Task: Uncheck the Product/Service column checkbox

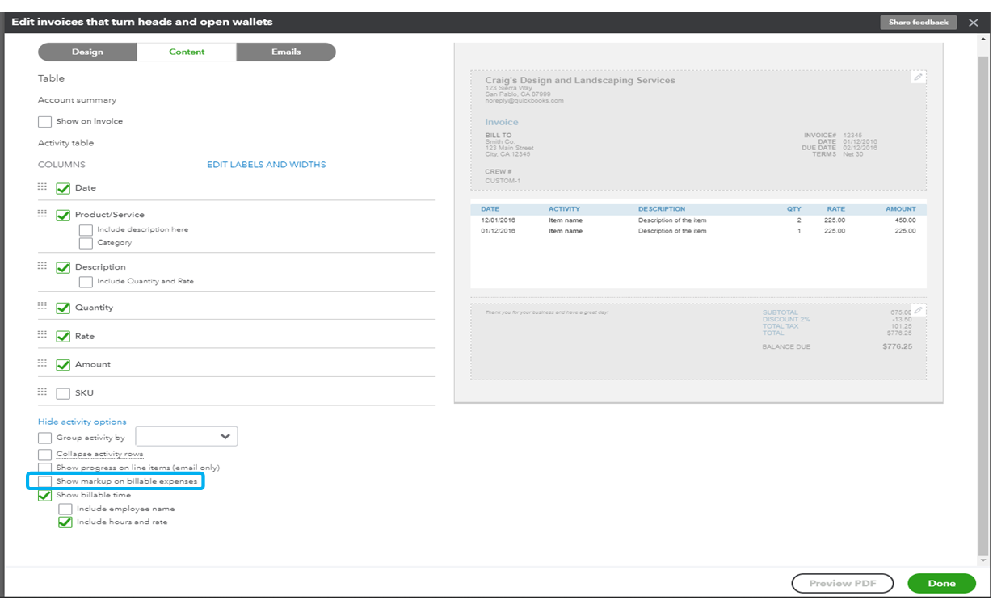Action: click(x=63, y=216)
